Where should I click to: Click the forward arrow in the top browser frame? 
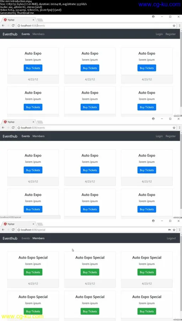click(8, 26)
